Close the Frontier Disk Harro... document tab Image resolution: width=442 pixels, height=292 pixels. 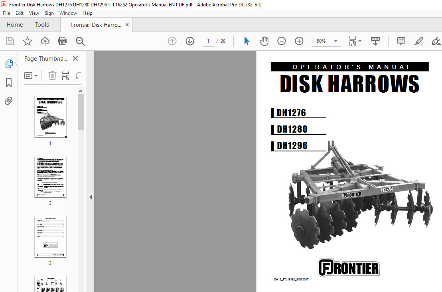point(127,25)
